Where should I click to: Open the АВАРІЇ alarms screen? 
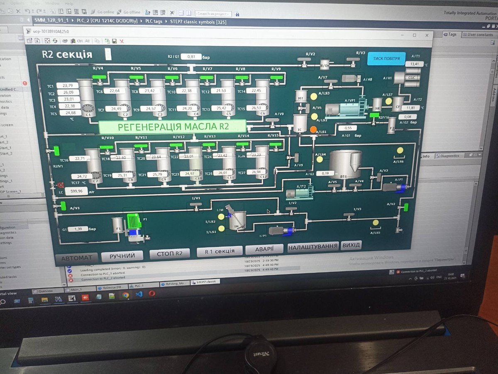click(264, 249)
